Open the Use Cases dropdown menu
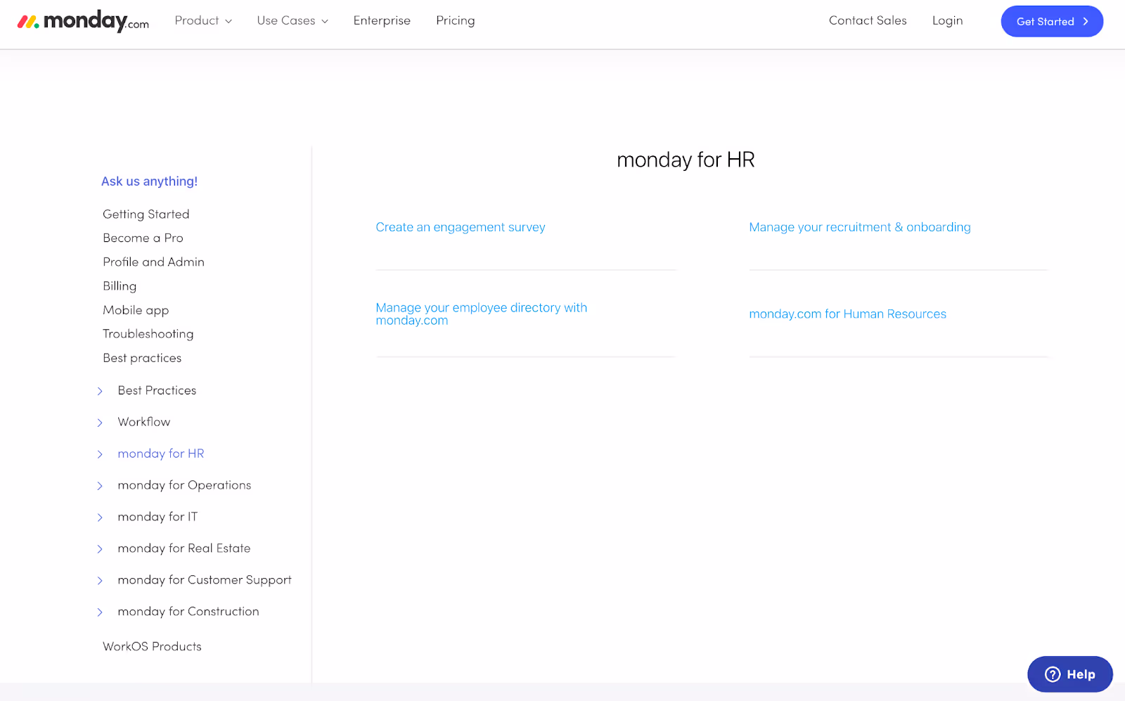This screenshot has width=1125, height=701. (x=292, y=20)
